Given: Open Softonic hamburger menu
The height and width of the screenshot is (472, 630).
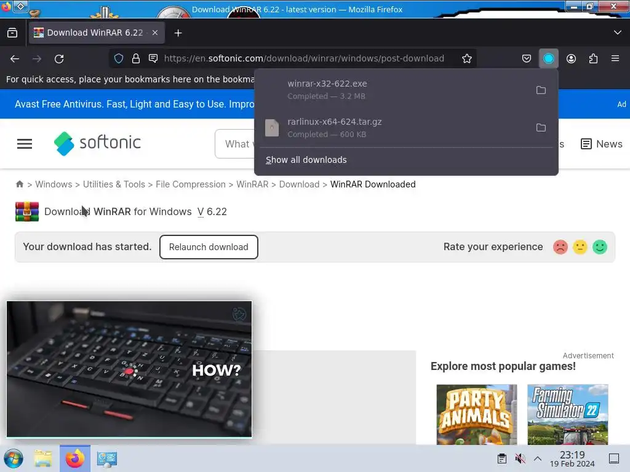Looking at the screenshot, I should [25, 144].
